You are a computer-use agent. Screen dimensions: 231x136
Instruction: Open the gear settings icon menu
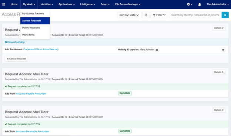[x=190, y=4]
